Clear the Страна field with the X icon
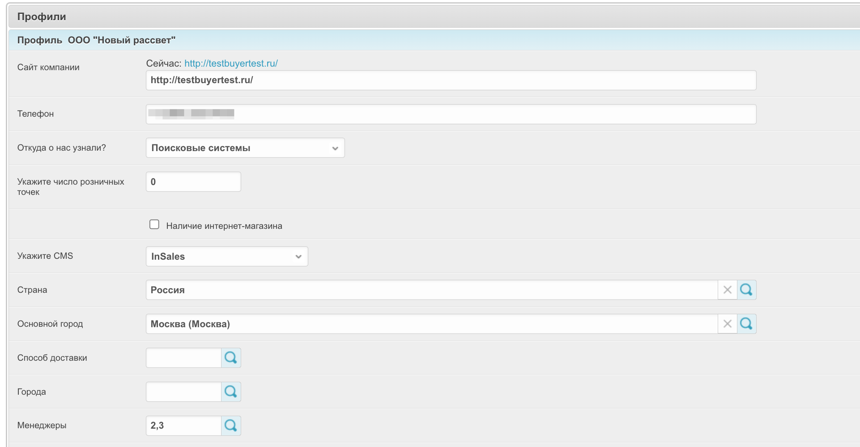Image resolution: width=860 pixels, height=447 pixels. tap(727, 290)
